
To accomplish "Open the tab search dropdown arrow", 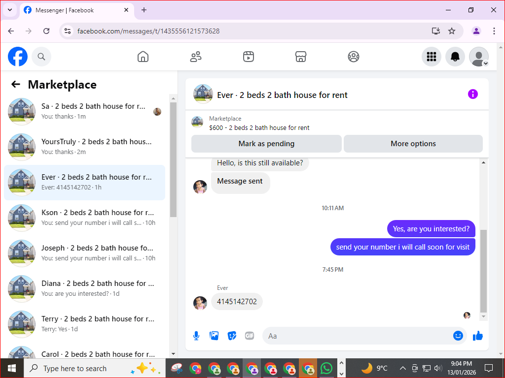I will pos(10,10).
